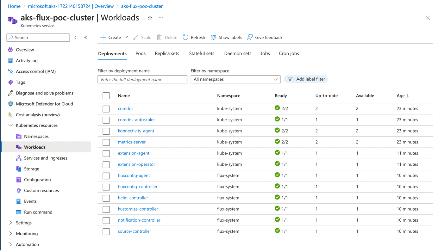This screenshot has width=438, height=252.
Task: Click the Events icon in sidebar
Action: (x=19, y=201)
